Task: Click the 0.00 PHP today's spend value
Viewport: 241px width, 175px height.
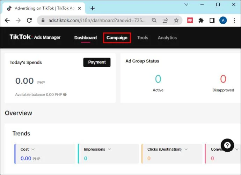Action: click(30, 81)
